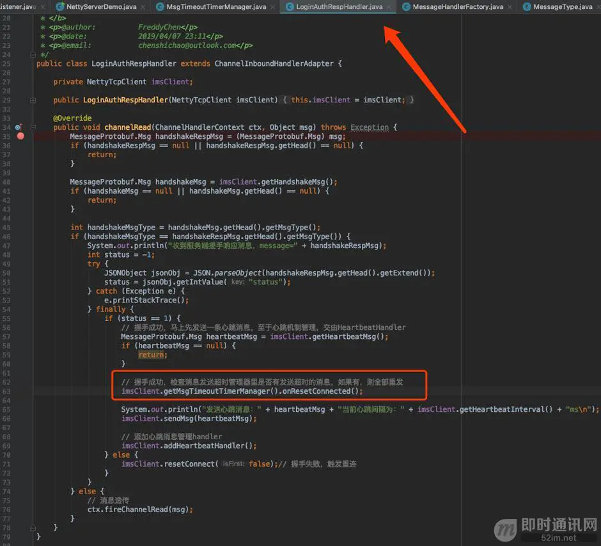Open MsgTimeoutTimerManager.java tab
Screen dimensions: 601x546
[216, 6]
